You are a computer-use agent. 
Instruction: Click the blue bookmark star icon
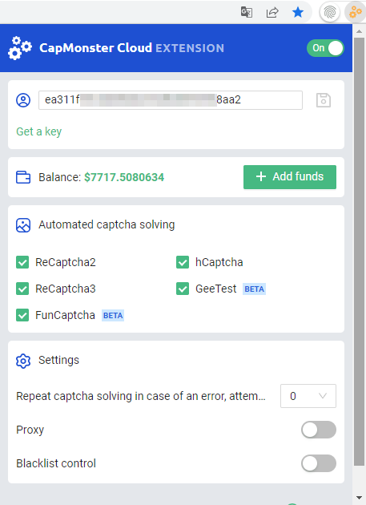[298, 13]
